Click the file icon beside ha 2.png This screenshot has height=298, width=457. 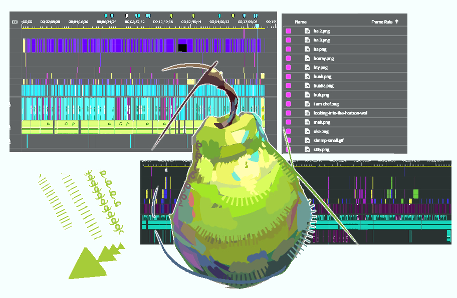[x=307, y=31]
